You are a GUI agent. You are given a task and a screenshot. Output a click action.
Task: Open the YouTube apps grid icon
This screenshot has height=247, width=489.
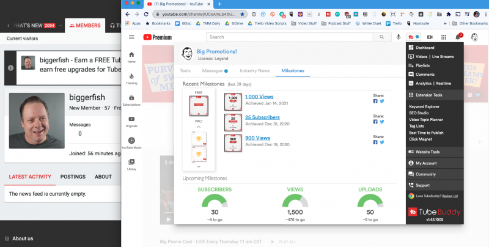443,37
